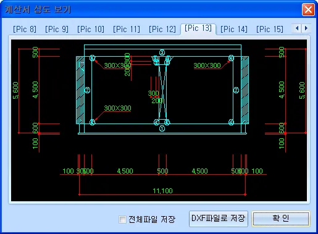Click the right vertical 4,500 dimension
318x234 pixels.
tap(282, 90)
